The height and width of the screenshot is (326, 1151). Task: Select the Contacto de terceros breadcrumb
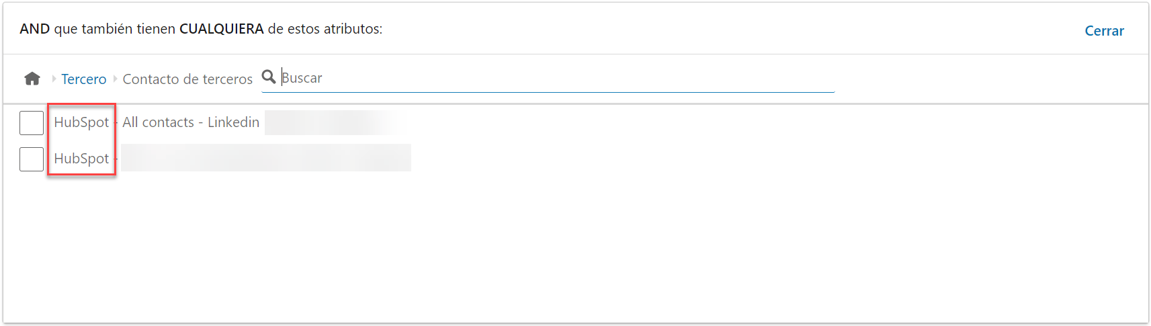[x=187, y=79]
